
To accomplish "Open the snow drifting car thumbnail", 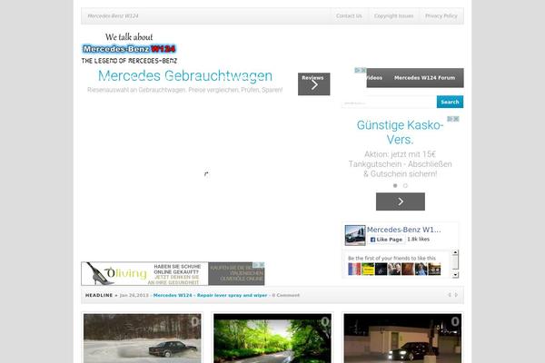I will (143, 338).
